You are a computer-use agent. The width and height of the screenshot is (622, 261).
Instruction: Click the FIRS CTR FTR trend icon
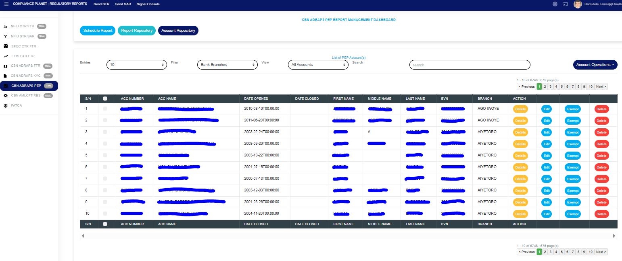coord(5,56)
